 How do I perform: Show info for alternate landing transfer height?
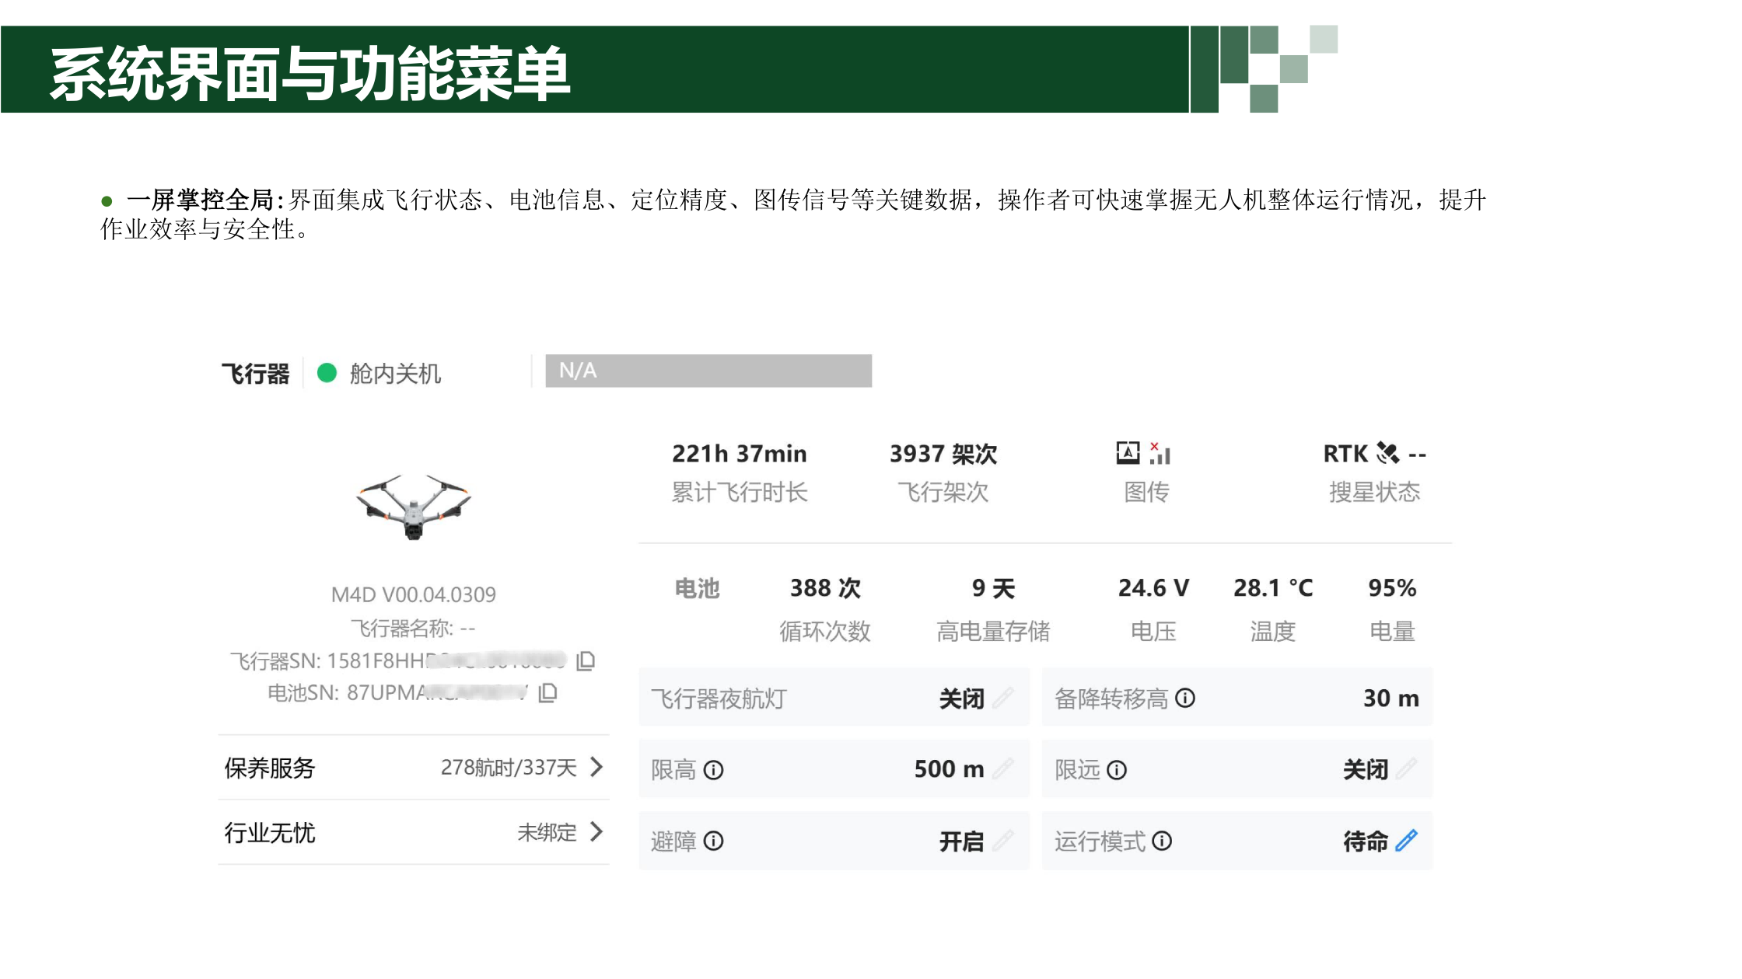1185,698
